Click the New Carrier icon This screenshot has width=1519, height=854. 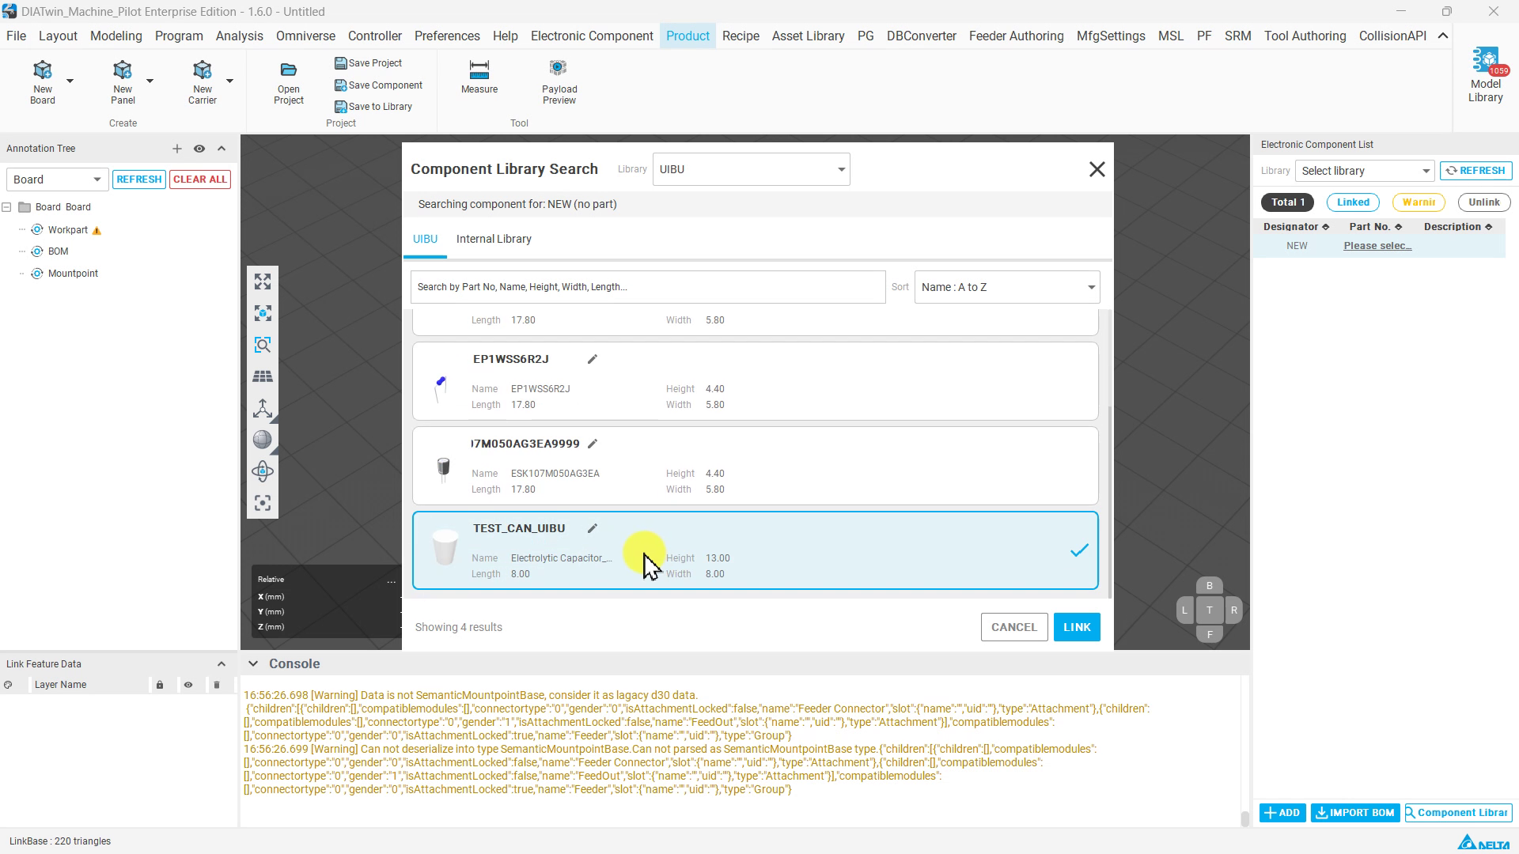point(203,81)
